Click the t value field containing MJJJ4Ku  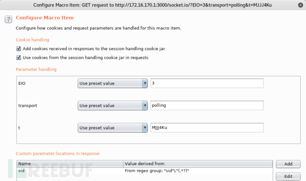pyautogui.click(x=207, y=128)
